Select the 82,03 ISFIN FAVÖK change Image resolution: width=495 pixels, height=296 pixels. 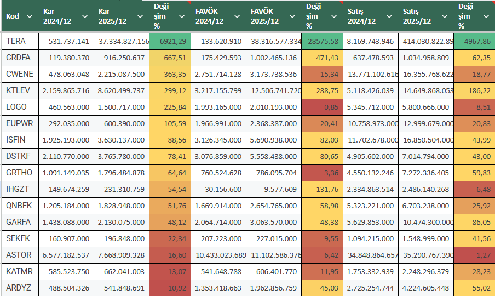click(x=322, y=140)
